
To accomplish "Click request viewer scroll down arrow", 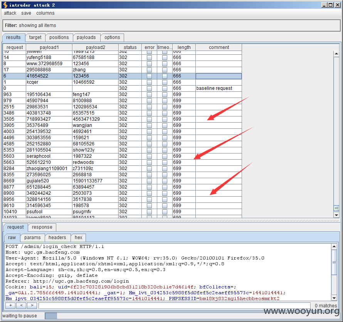I will pos(334,298).
